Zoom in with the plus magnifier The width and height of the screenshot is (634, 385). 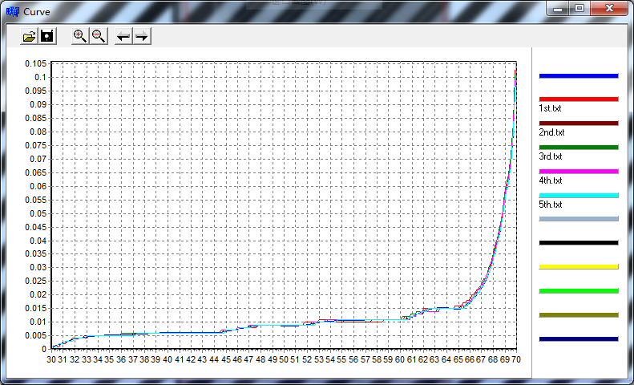tap(79, 36)
